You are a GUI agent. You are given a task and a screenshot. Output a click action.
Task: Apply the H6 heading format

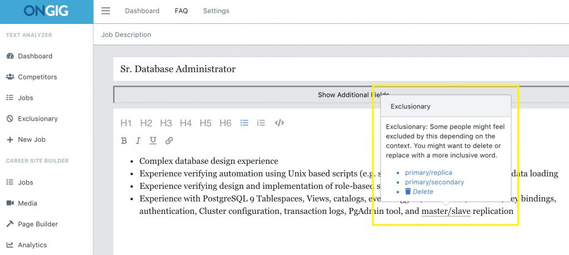pos(226,123)
